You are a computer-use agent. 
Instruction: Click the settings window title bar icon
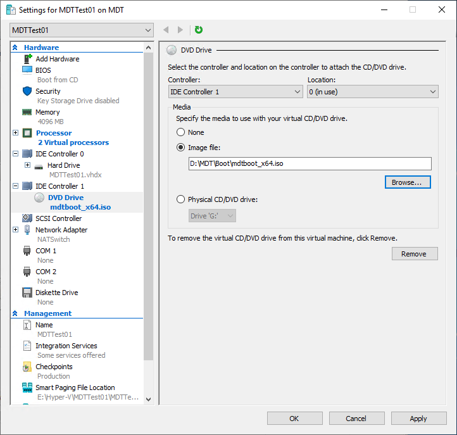pyautogui.click(x=11, y=10)
